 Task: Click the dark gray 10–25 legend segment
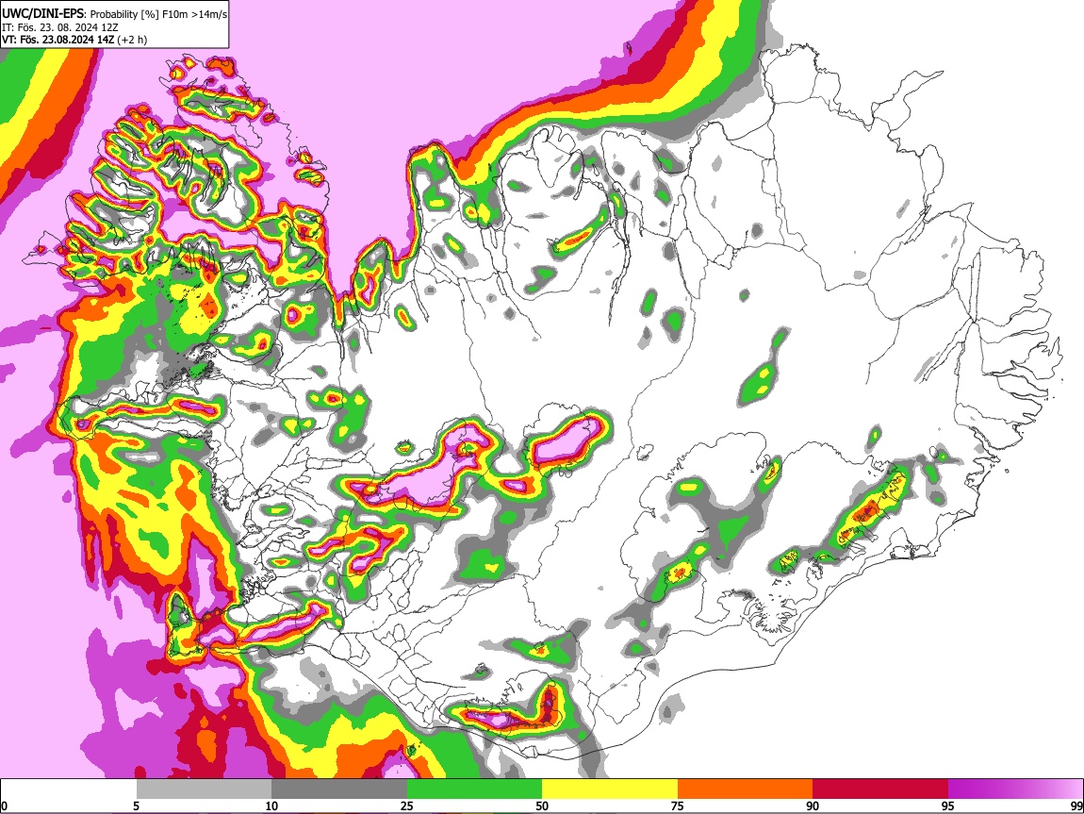pyautogui.click(x=339, y=789)
